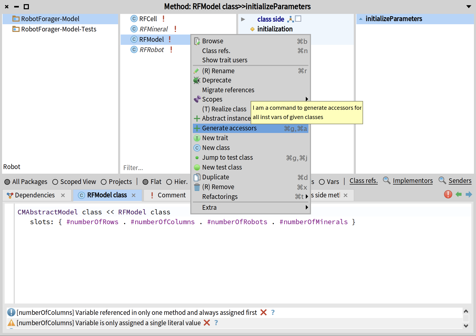Viewport: 476px width, 336px height.
Task: Click the Class refs. link
Action: (x=363, y=181)
